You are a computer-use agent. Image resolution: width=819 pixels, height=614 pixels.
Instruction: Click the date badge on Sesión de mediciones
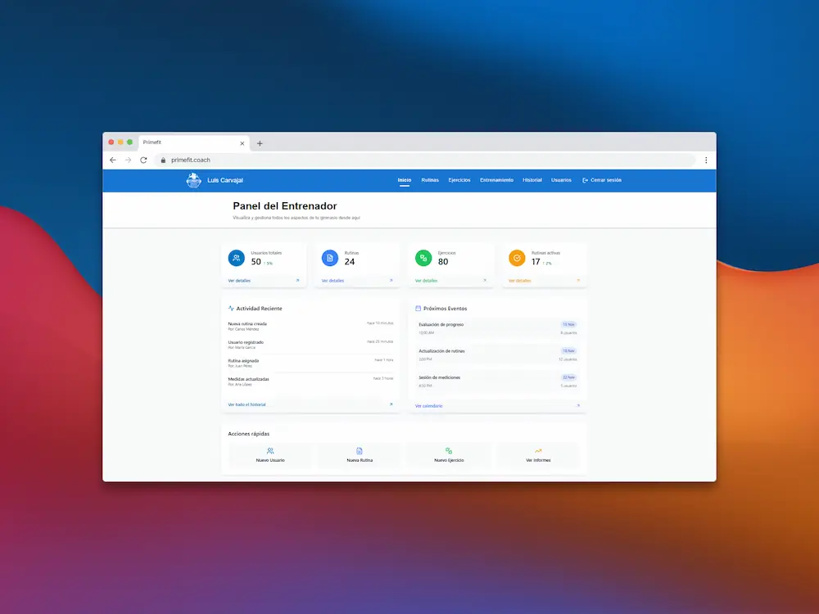click(x=568, y=377)
